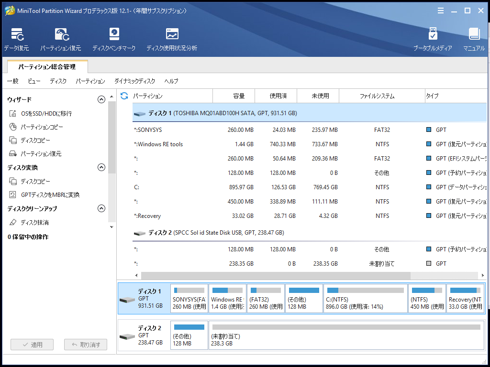The image size is (490, 367).
Task: Collapse the ウィザード section
Action: coord(101,99)
